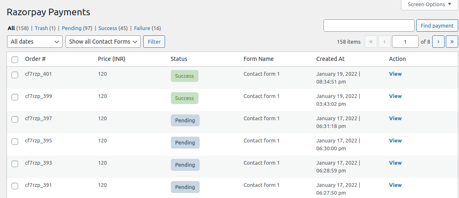Image resolution: width=459 pixels, height=198 pixels.
Task: Click the Find payment button
Action: pyautogui.click(x=437, y=26)
